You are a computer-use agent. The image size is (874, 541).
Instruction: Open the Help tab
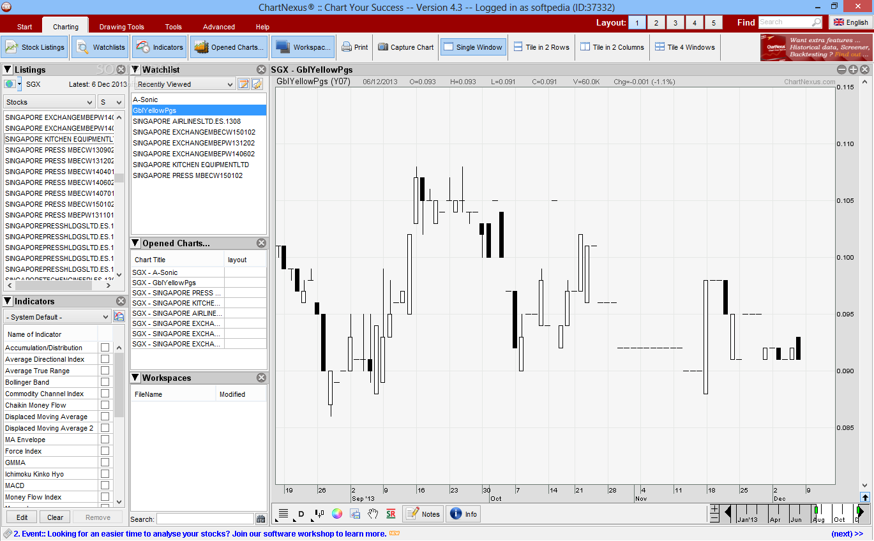[x=262, y=27]
